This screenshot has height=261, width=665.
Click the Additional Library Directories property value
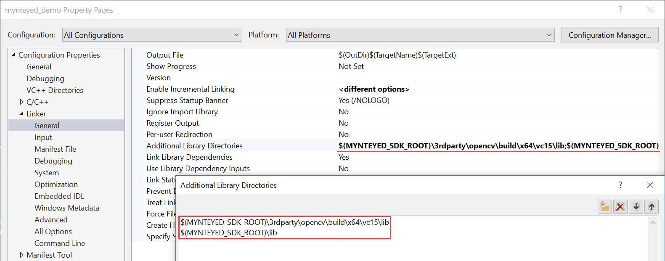coord(498,145)
